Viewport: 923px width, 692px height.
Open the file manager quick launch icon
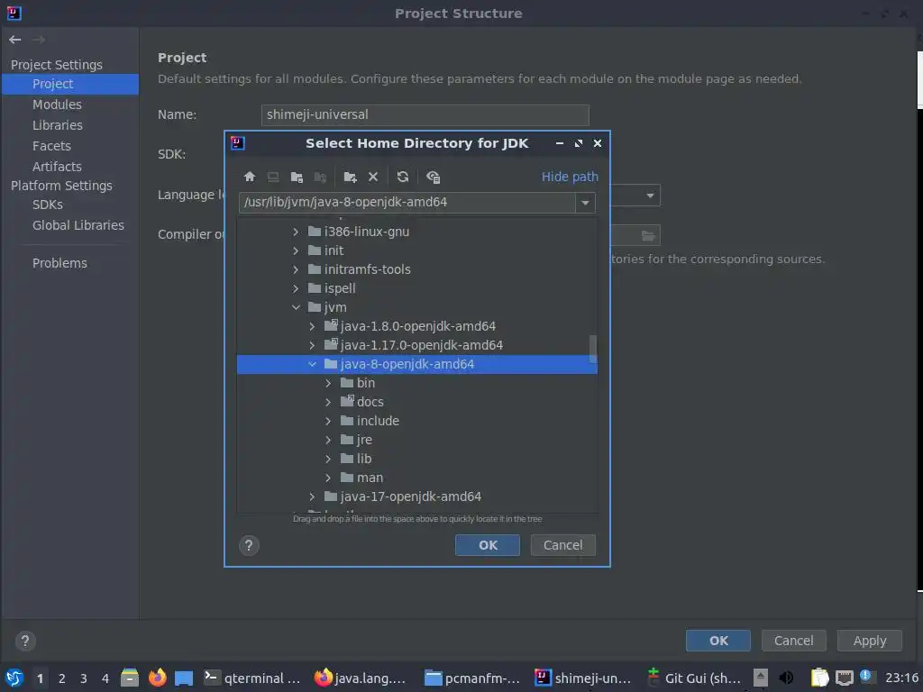click(x=130, y=678)
